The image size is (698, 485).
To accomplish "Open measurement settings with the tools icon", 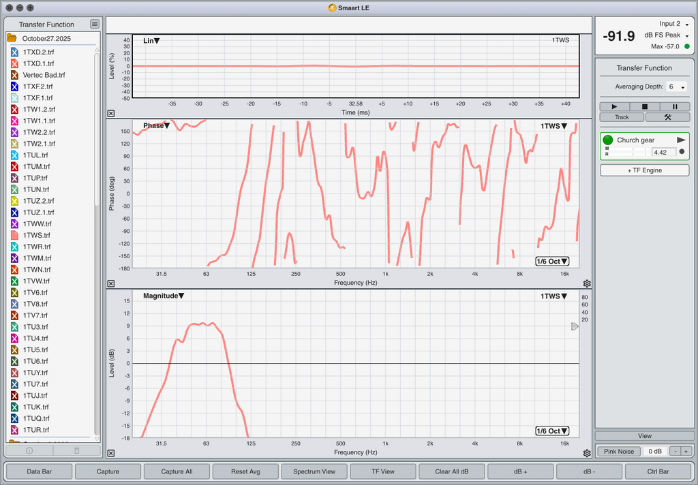I will (667, 117).
